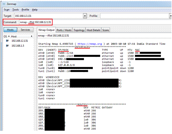Click the MAC column label
The image size is (172, 134).
[x=137, y=50]
